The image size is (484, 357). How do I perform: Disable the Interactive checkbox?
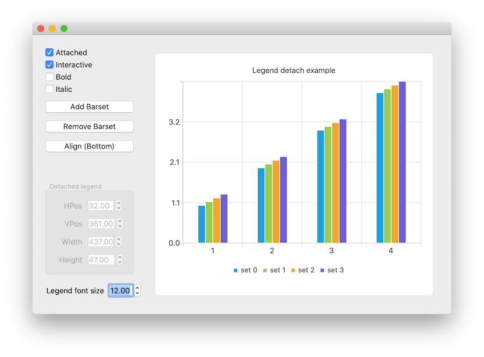[x=49, y=65]
